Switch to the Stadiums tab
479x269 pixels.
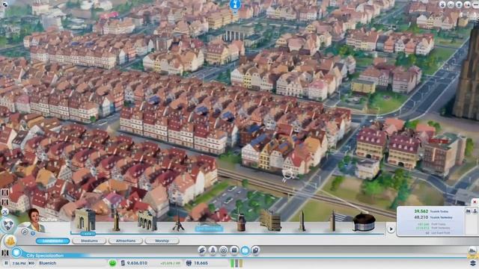[x=89, y=241]
